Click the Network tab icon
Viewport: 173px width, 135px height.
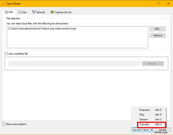[34, 12]
